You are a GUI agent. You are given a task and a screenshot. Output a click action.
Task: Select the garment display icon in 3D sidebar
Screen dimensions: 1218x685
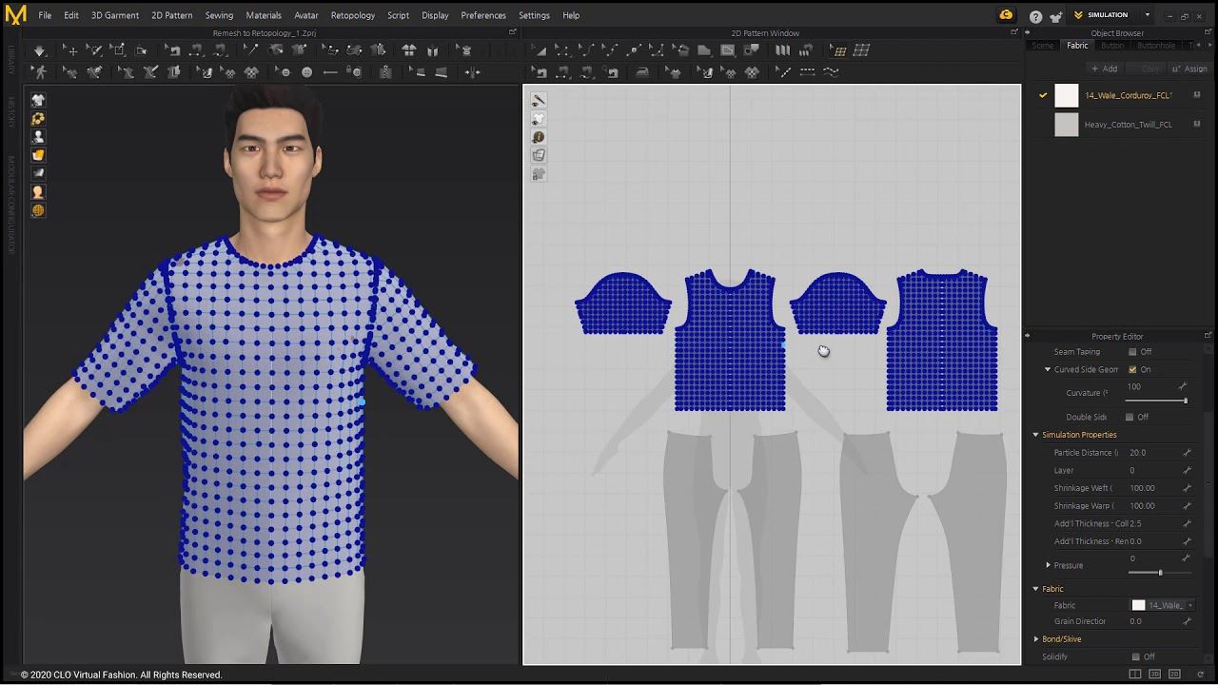click(x=38, y=99)
